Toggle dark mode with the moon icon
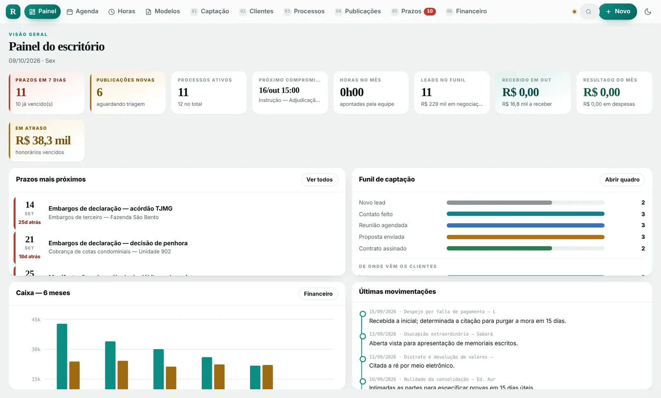This screenshot has height=398, width=661. coord(648,12)
